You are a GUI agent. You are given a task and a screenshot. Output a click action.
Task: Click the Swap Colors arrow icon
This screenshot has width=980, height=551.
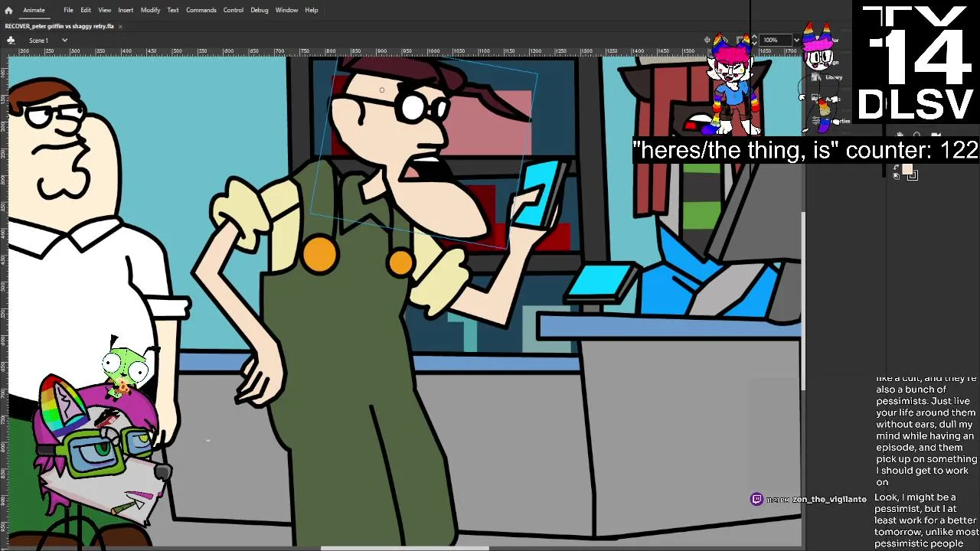click(897, 167)
